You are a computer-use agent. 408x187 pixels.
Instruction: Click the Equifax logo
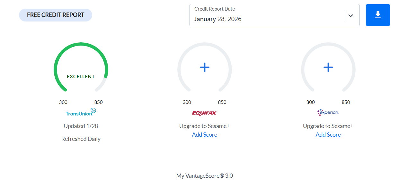tap(204, 113)
